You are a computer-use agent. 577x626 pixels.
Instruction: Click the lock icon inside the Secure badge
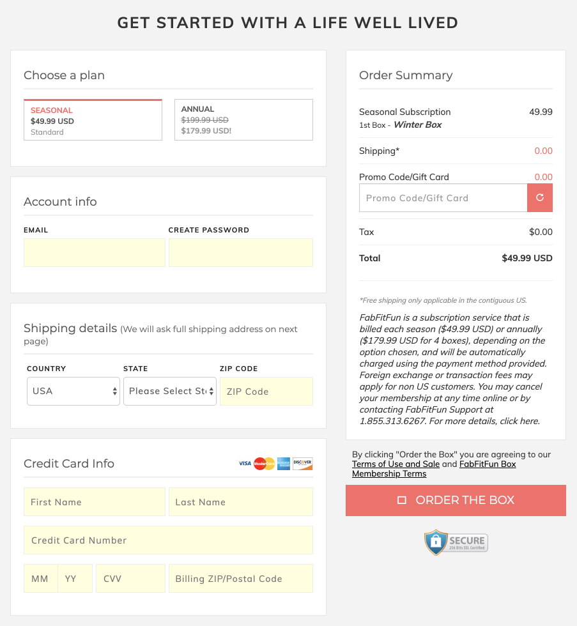[437, 540]
